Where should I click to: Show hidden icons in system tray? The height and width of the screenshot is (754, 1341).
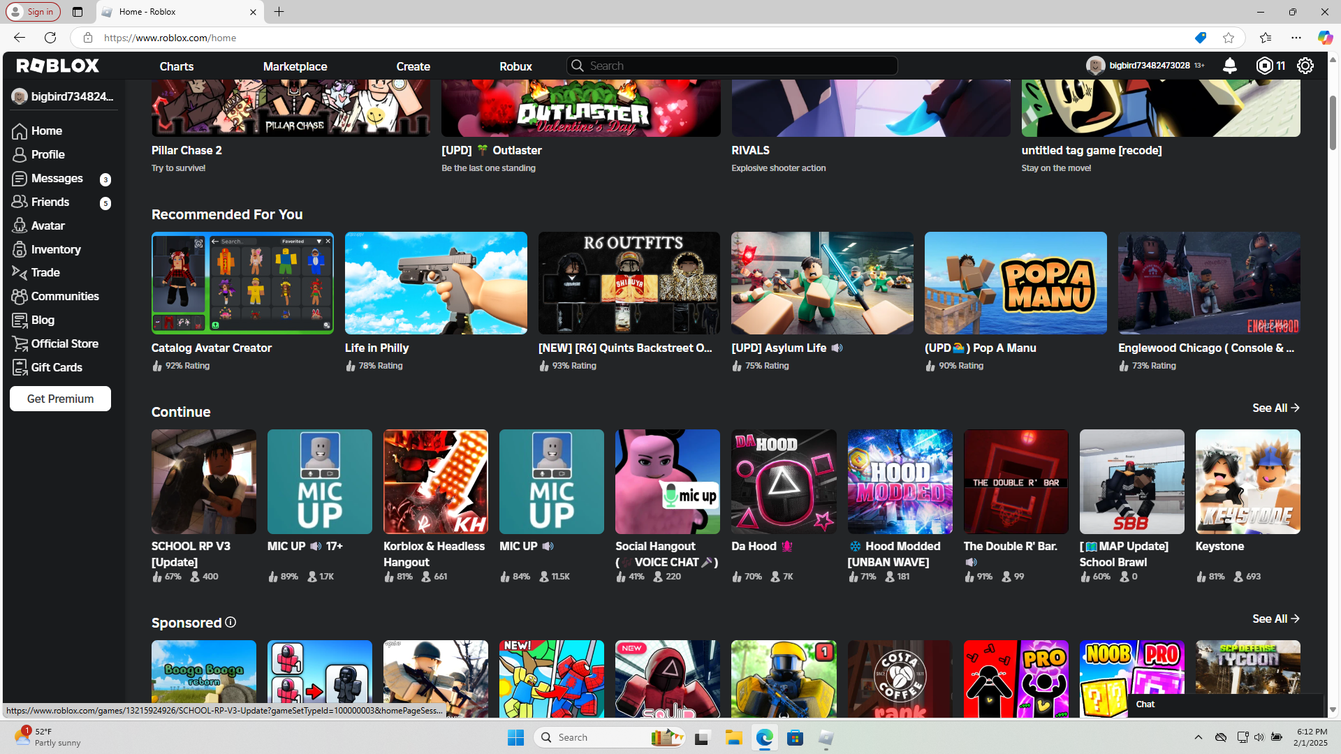click(x=1198, y=737)
